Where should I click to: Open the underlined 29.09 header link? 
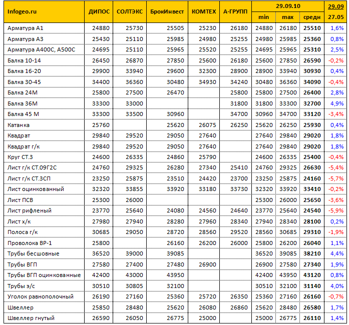click(335, 6)
